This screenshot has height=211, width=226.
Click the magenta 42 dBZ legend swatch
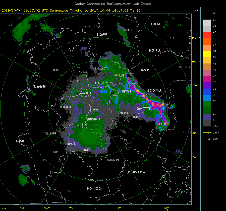coord(207,79)
